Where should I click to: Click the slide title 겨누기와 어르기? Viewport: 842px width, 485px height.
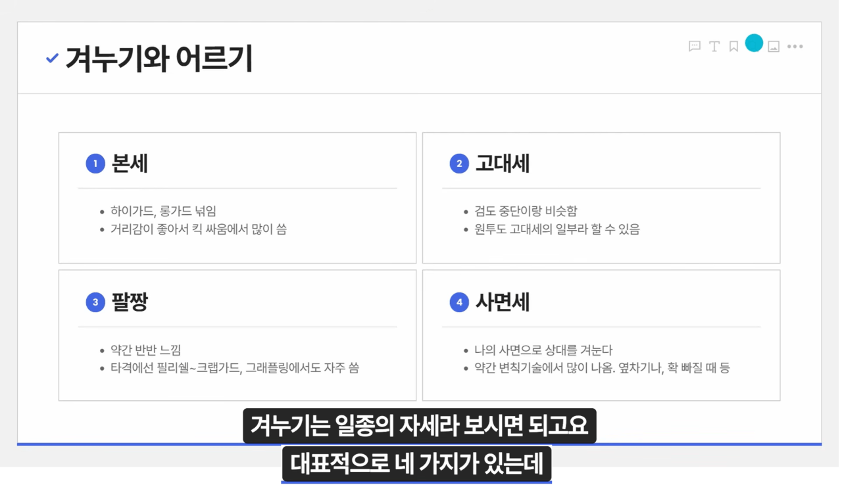coord(159,58)
